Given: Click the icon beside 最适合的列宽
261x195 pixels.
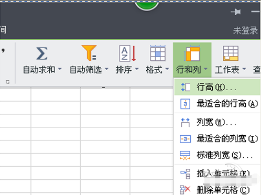Looking at the screenshot, I should click(x=185, y=139).
